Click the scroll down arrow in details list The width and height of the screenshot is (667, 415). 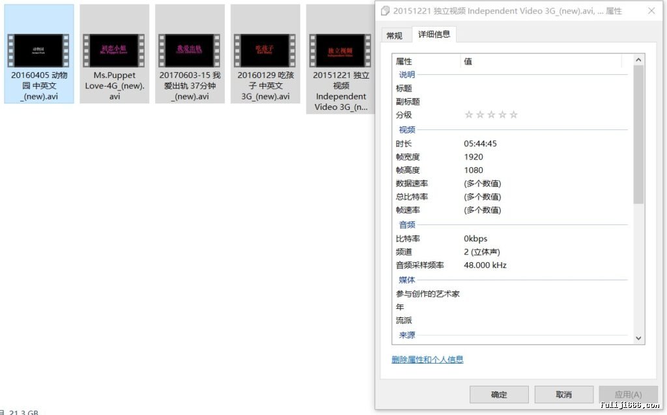[x=638, y=338]
